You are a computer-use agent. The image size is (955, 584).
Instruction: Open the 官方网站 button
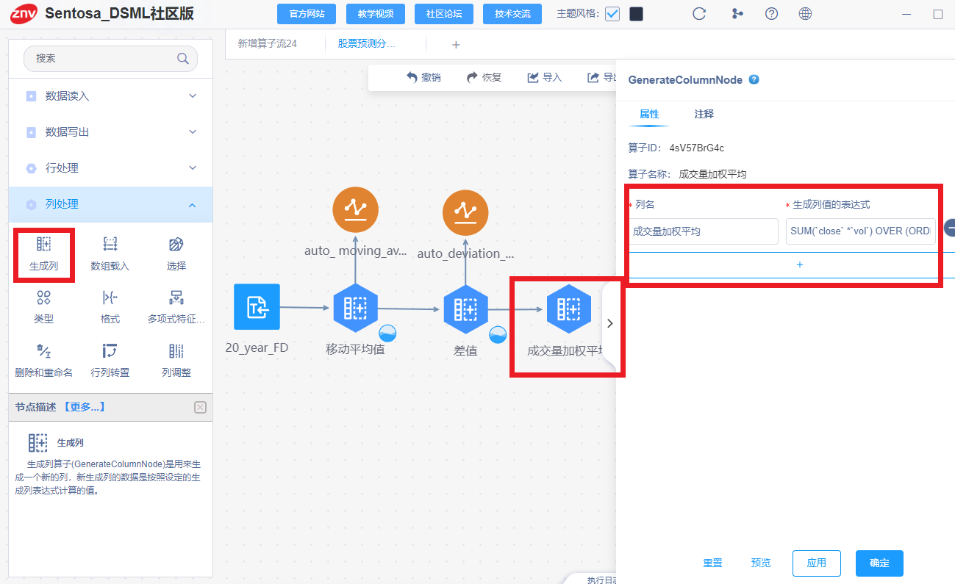pos(307,14)
